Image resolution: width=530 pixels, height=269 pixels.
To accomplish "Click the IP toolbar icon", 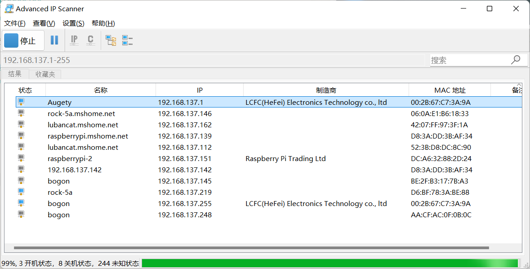I will pyautogui.click(x=74, y=40).
